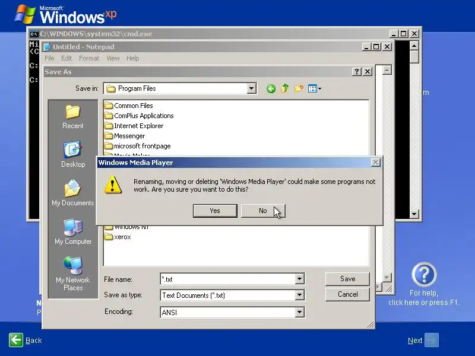Click the cmd.exe window system icon
Screen dimensions: 475x356
pyautogui.click(x=34, y=34)
